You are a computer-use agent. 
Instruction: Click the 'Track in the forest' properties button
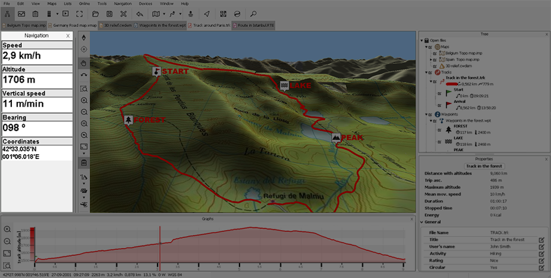pos(485,166)
